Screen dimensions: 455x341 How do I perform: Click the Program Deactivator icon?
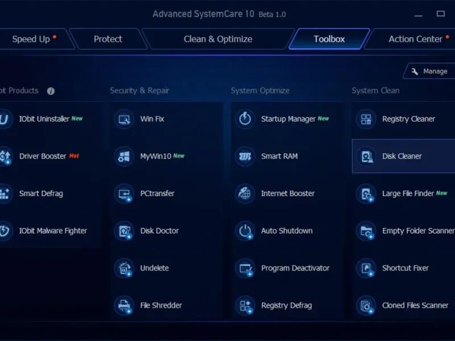[x=245, y=268]
